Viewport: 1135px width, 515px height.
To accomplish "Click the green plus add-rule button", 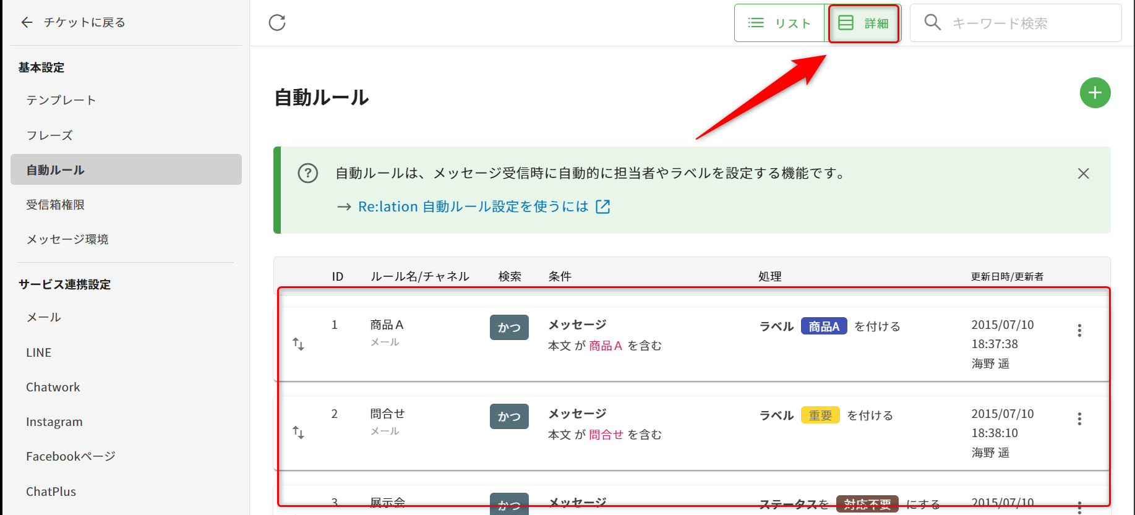I will pyautogui.click(x=1095, y=93).
